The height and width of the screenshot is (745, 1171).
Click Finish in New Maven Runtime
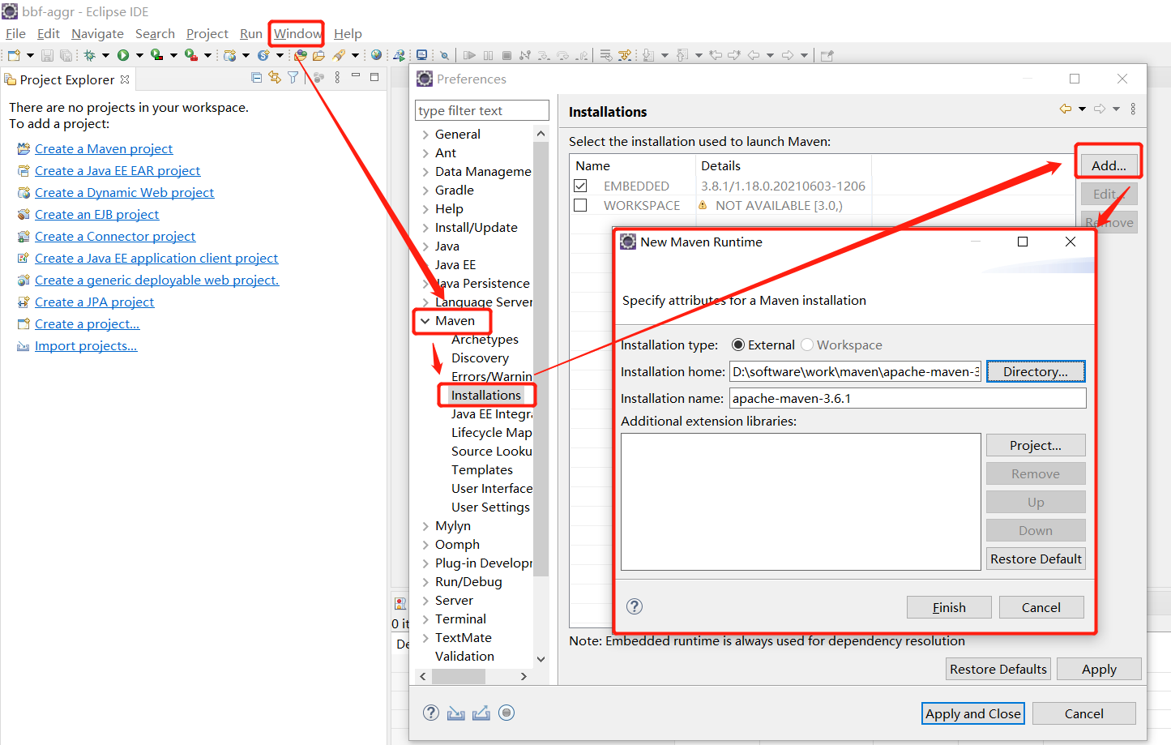point(949,607)
